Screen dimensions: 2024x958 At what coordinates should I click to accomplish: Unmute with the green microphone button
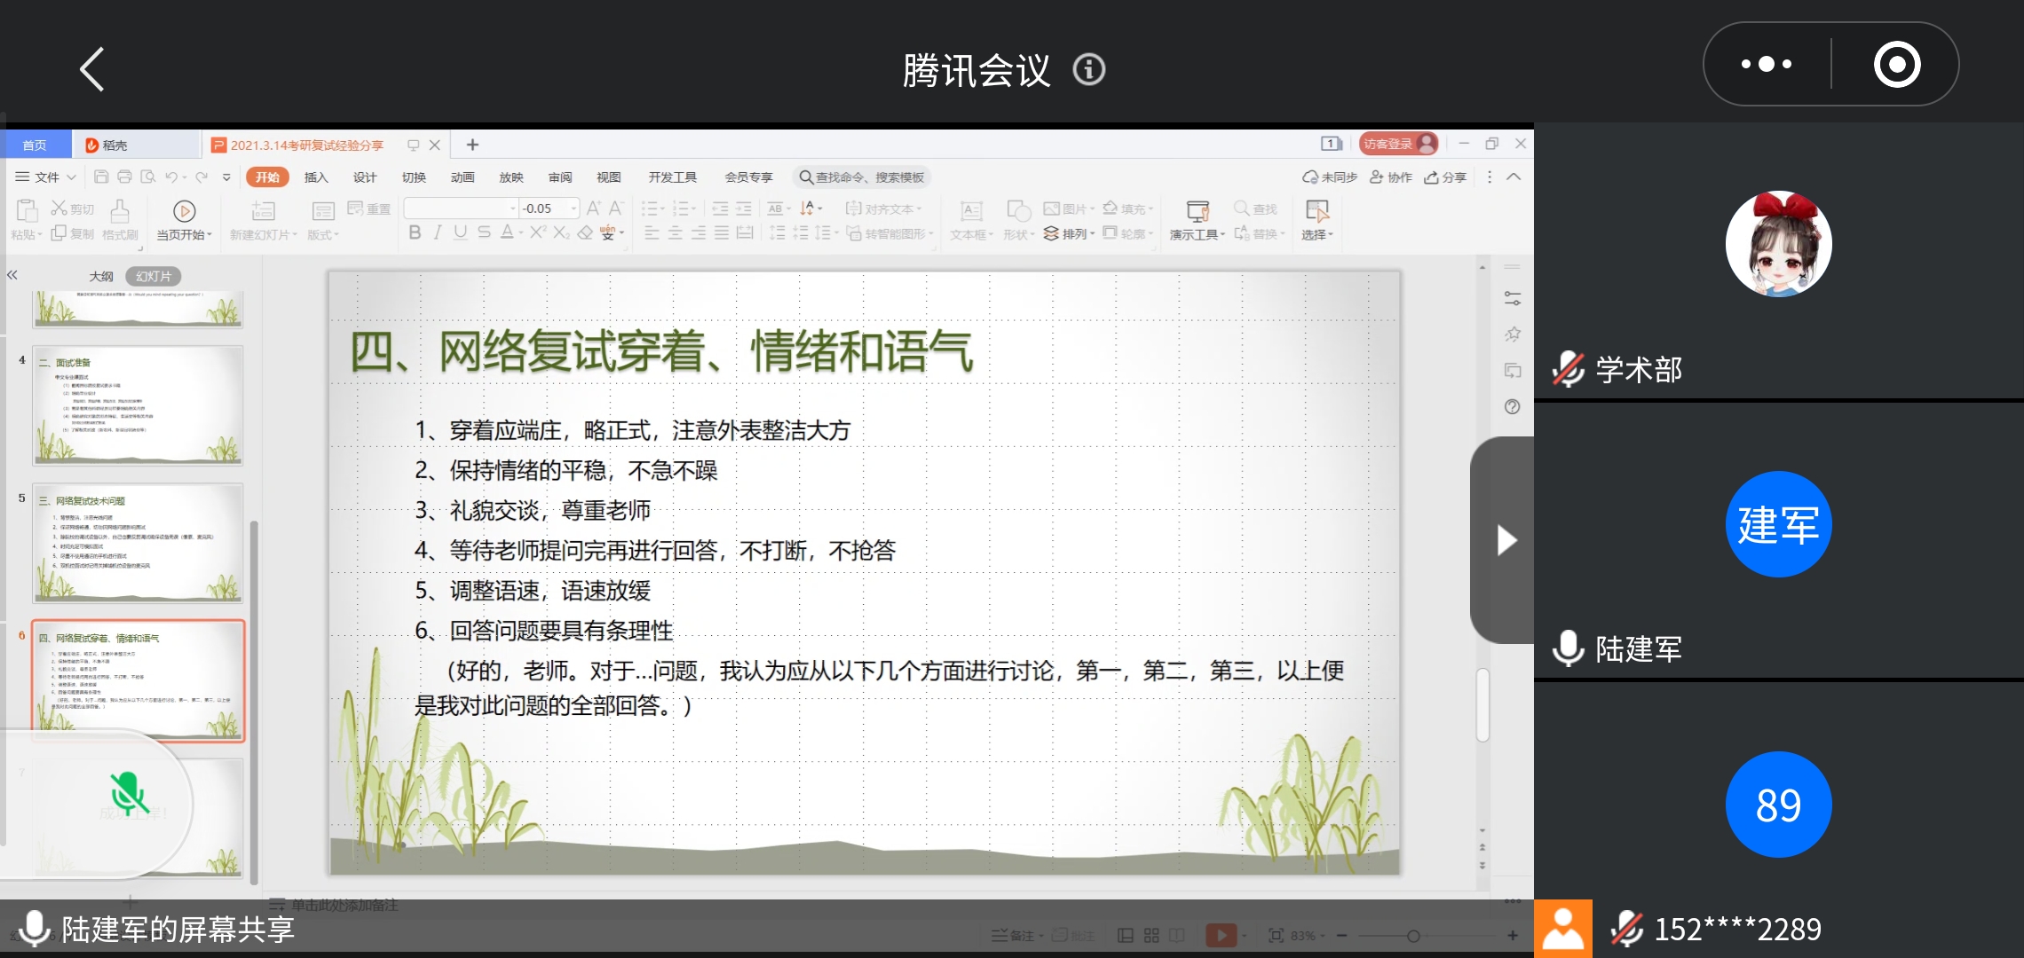tap(129, 793)
